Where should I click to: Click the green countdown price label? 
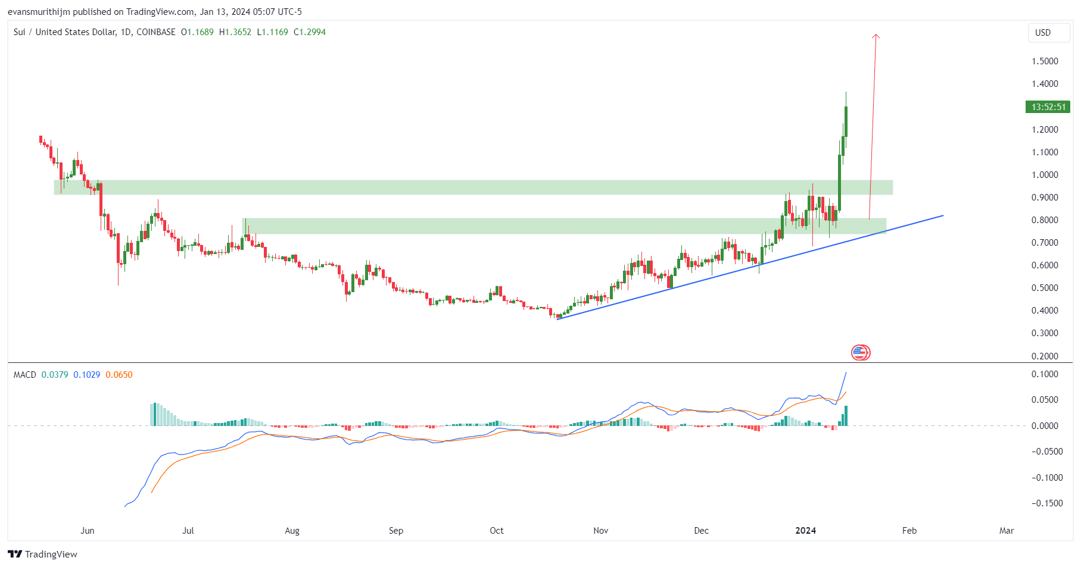[x=1048, y=107]
